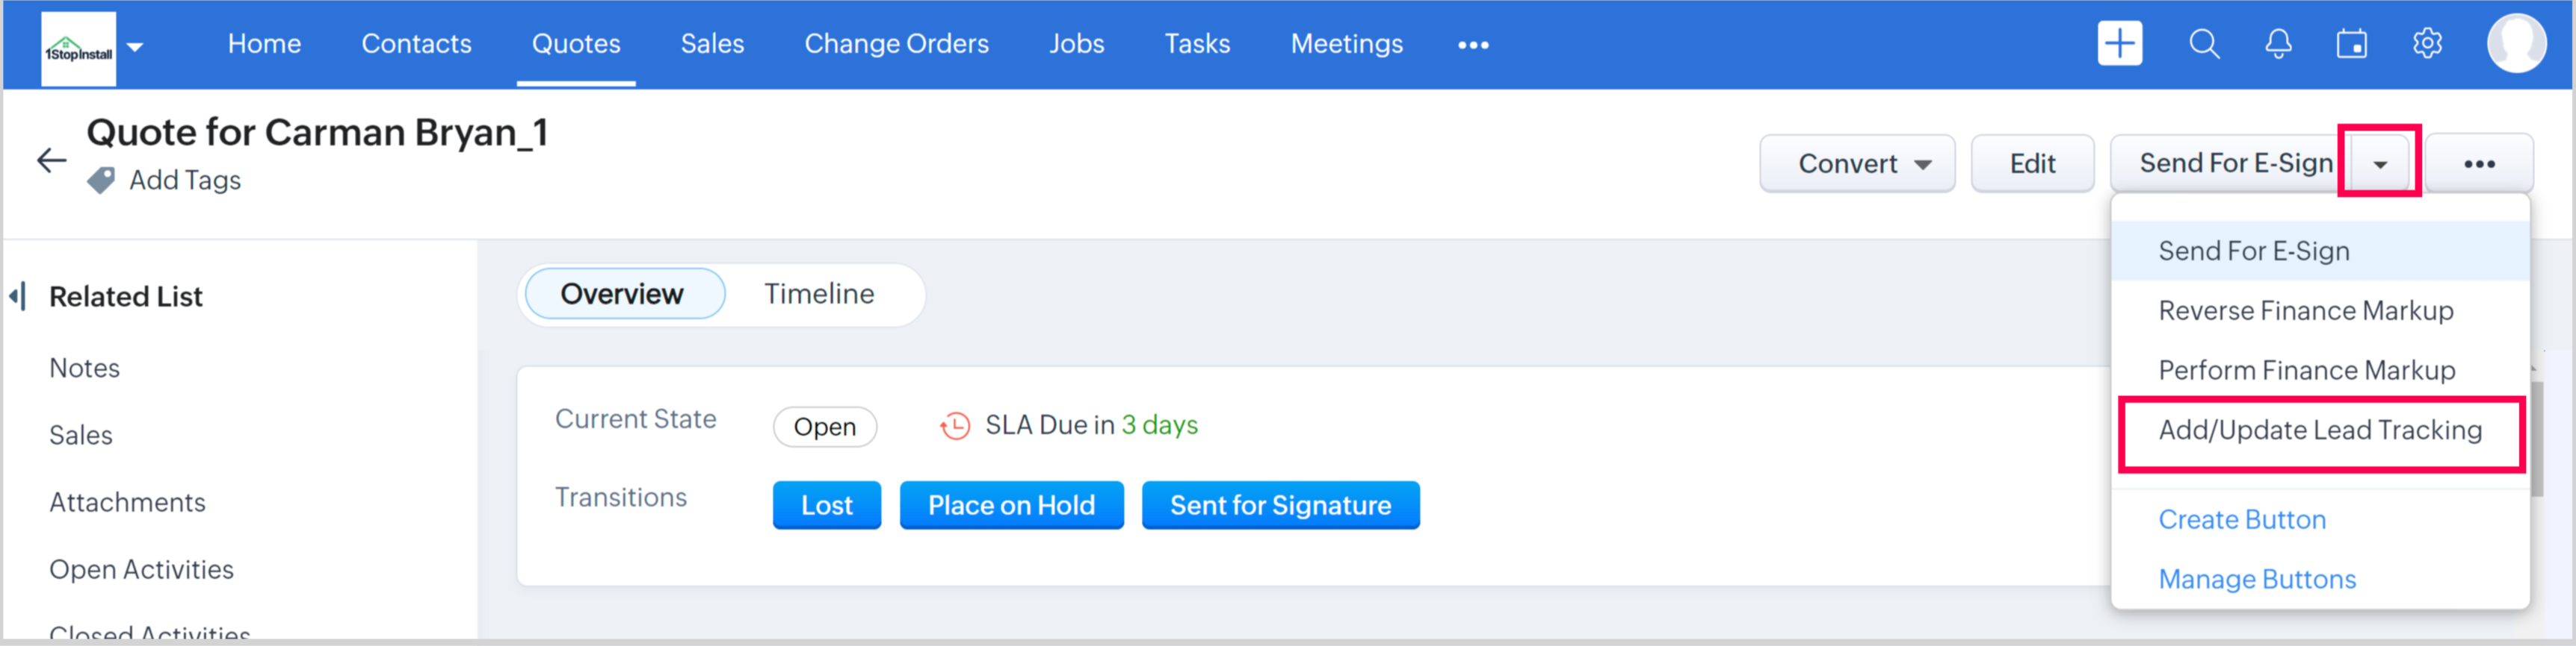The height and width of the screenshot is (646, 2576).
Task: Select Add/Update Lead Tracking menu option
Action: [2320, 430]
